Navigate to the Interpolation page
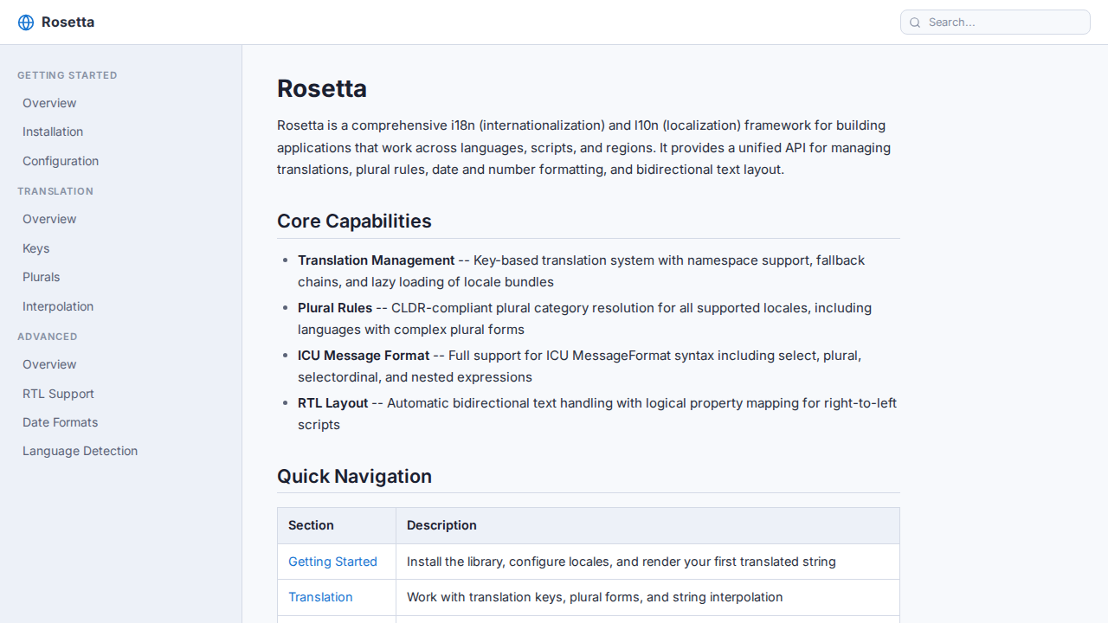Image resolution: width=1108 pixels, height=623 pixels. (58, 306)
